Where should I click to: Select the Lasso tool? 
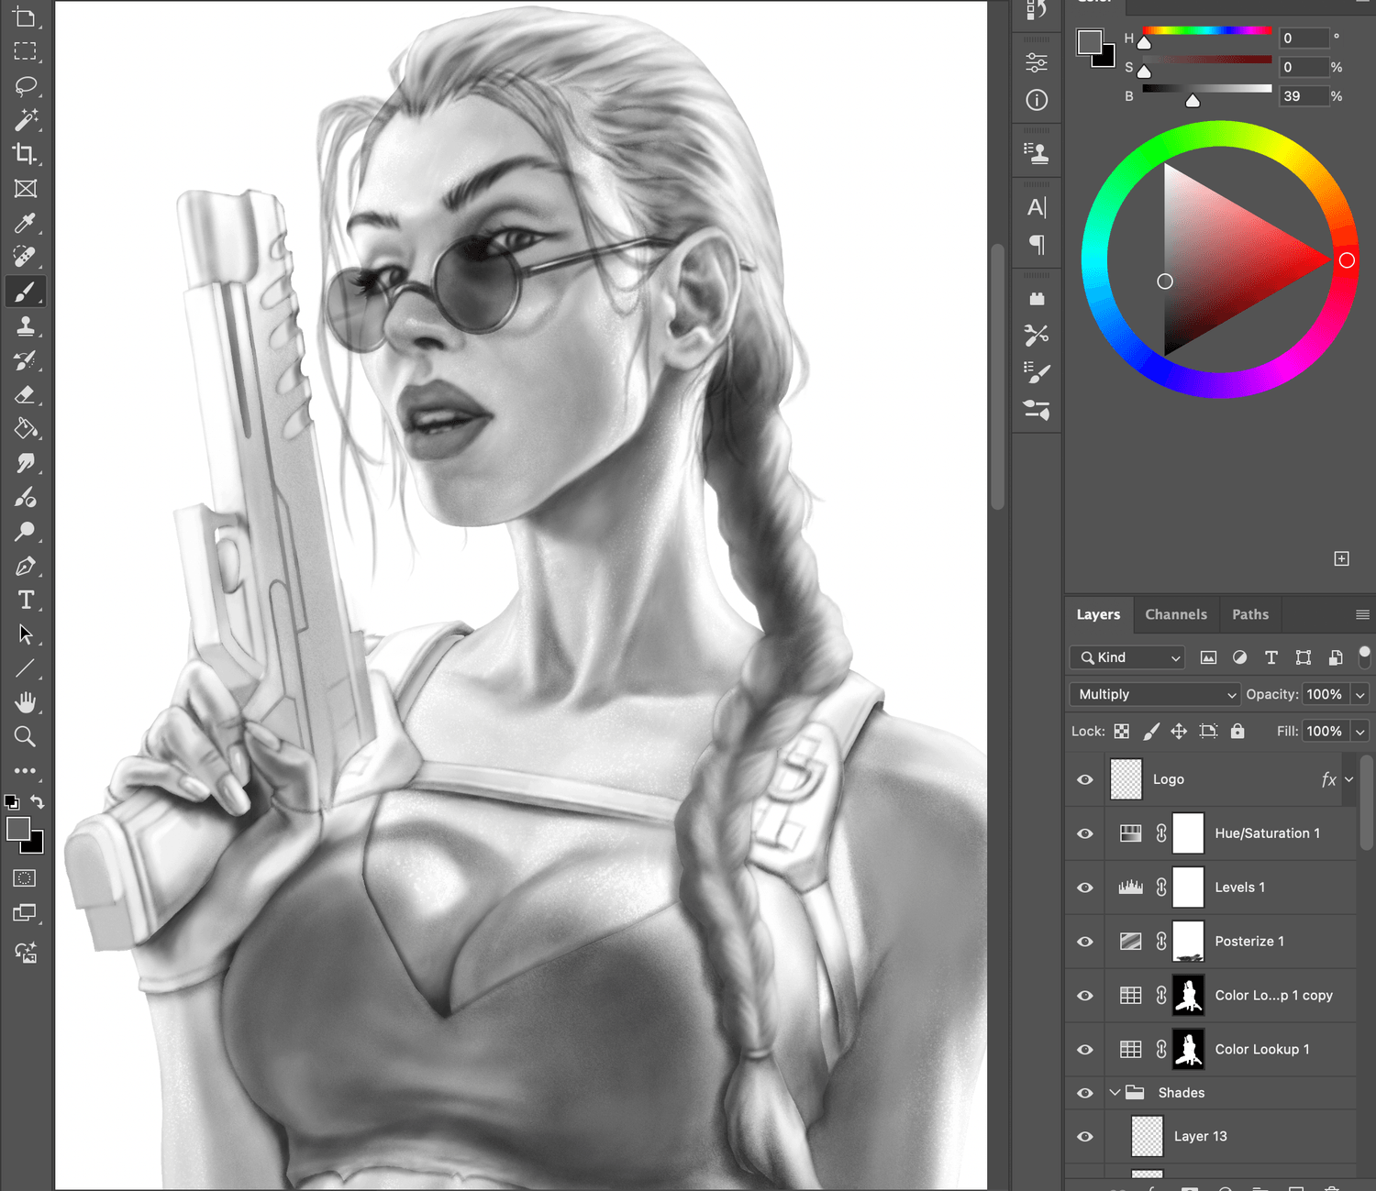[x=25, y=85]
